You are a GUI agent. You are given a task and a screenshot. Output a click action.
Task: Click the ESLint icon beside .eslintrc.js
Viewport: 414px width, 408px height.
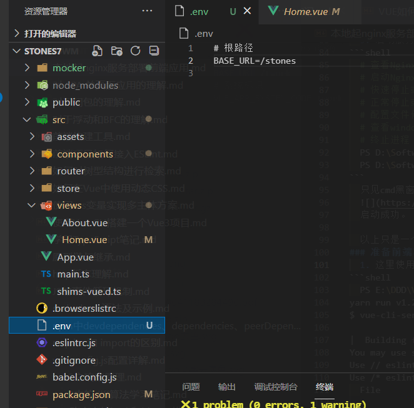[x=42, y=342]
